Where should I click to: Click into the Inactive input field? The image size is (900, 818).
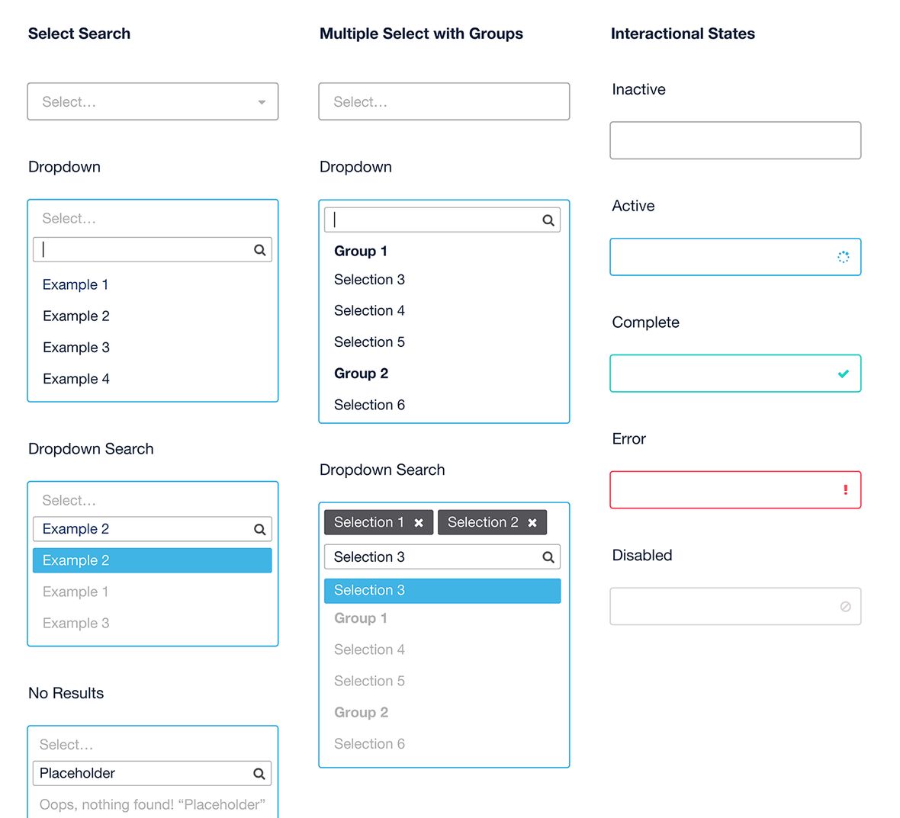734,140
